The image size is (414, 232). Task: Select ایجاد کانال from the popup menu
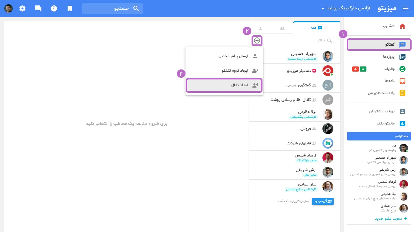224,85
